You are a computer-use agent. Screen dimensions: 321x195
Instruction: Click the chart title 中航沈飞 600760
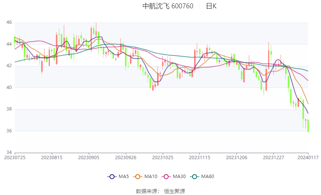point(168,6)
